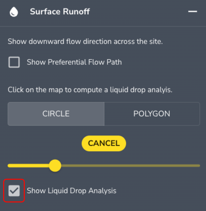Uncheck the highlighted liquid drop checkbox
The image size is (206, 211).
[x=14, y=191]
